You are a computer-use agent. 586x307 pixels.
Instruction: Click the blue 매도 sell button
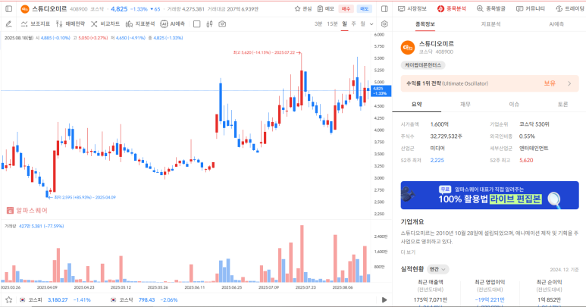coord(365,9)
